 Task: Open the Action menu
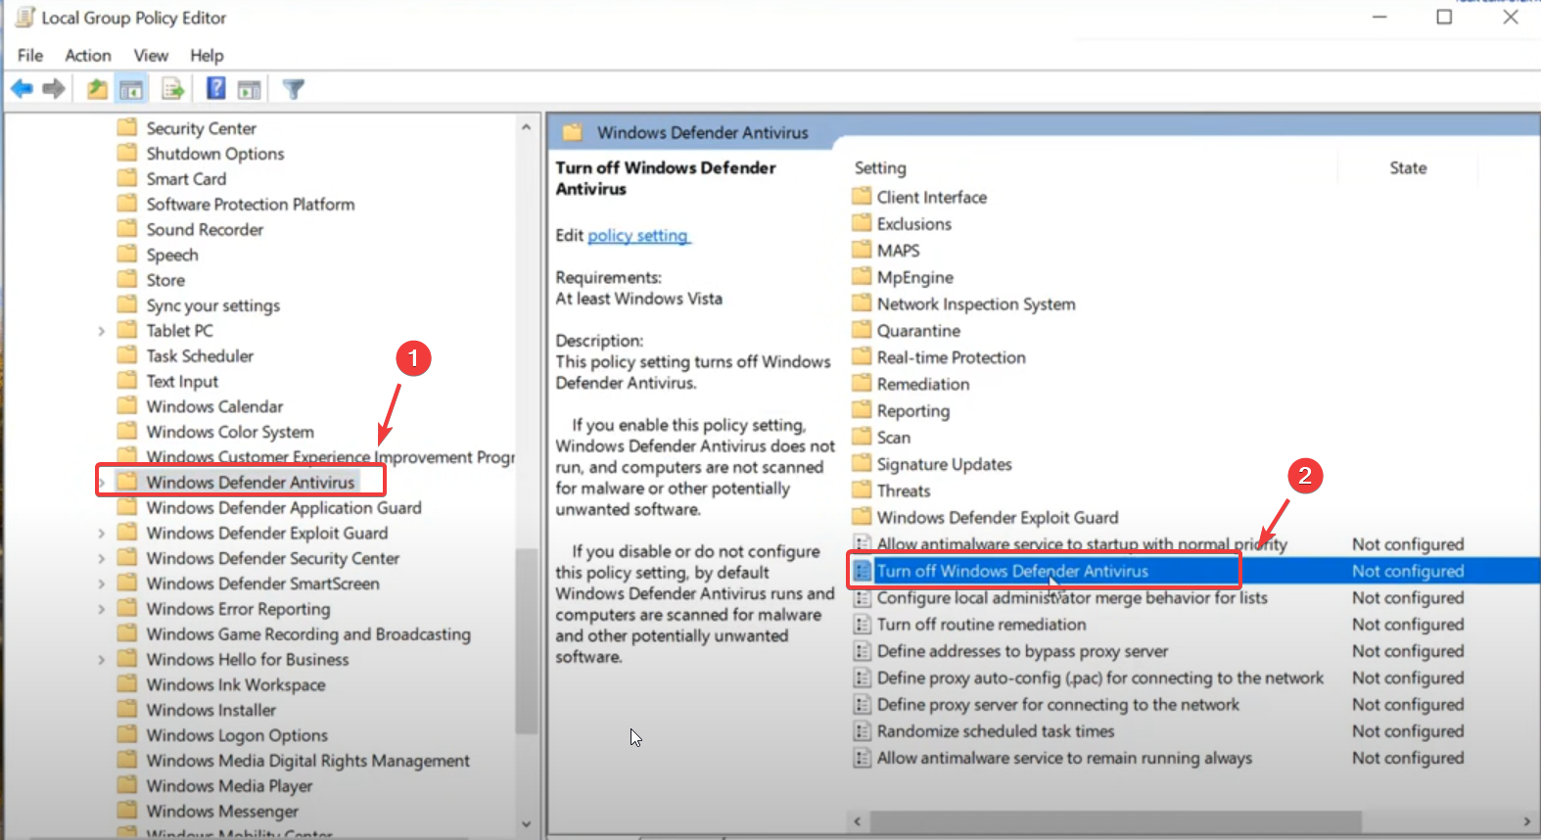88,55
